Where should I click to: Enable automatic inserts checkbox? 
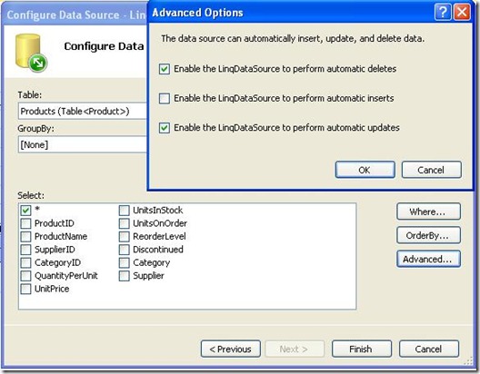coord(165,98)
